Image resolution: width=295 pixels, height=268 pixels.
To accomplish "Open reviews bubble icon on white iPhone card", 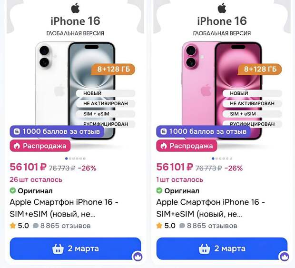I will click(36, 226).
